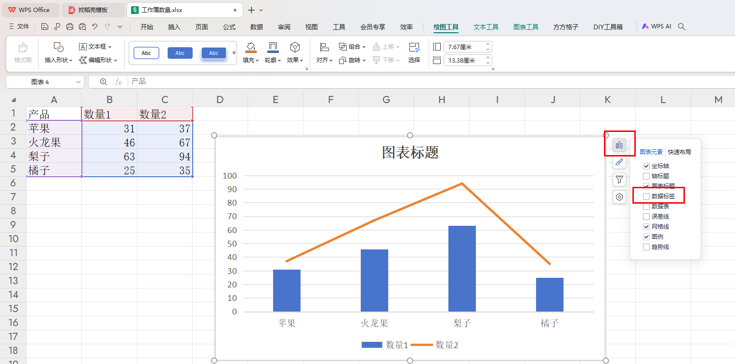Check the 数据标签 checkbox
The width and height of the screenshot is (735, 364).
646,196
